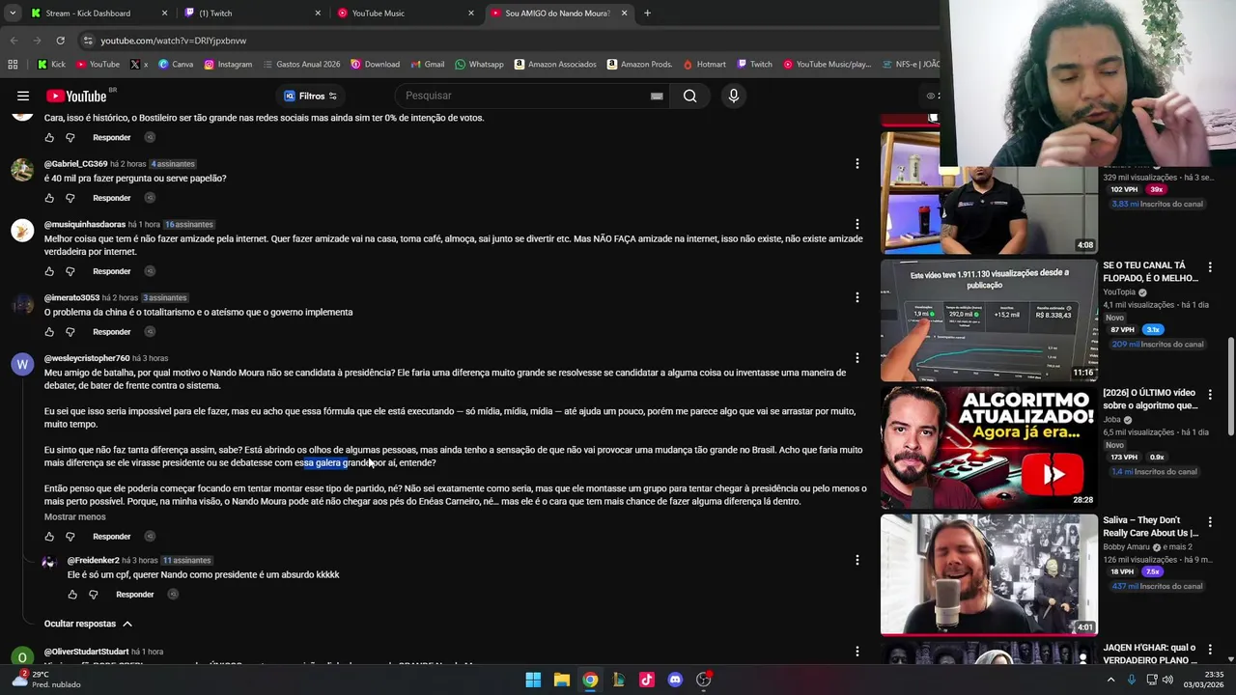Open the Chrome tab search dropdown arrow
This screenshot has height=695, width=1236.
click(14, 14)
